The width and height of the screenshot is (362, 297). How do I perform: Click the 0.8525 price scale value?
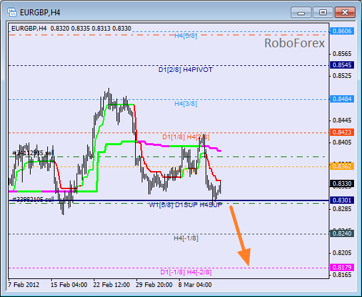[x=342, y=76]
